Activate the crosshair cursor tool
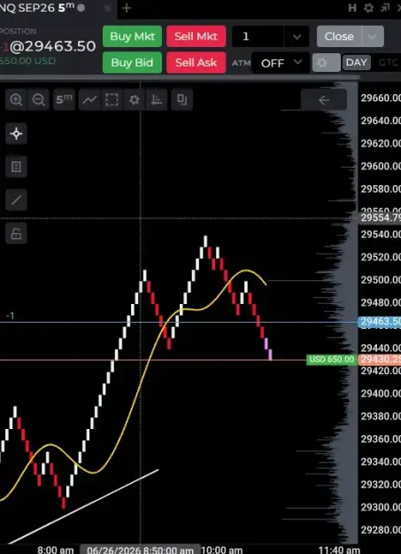This screenshot has width=401, height=554. [16, 134]
